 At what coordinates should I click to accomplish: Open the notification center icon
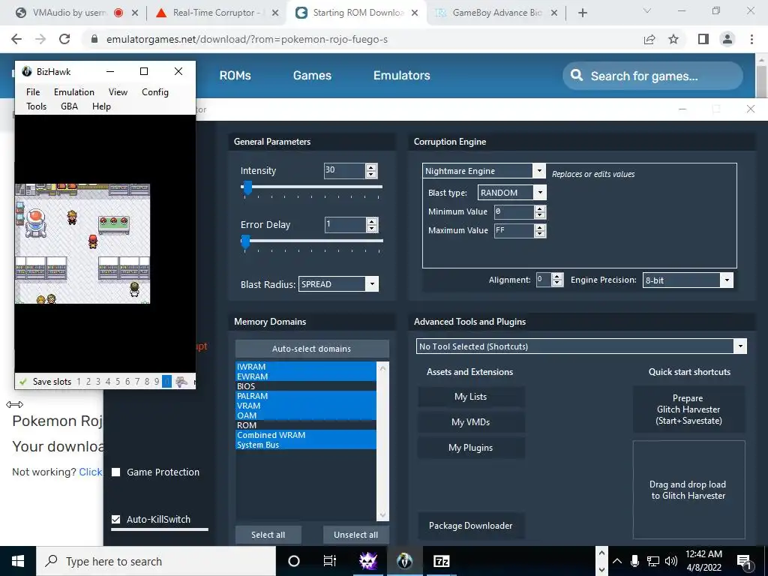[744, 561]
